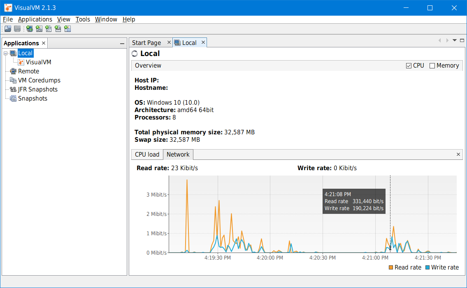Toggle the CPU checkbox in Overview
This screenshot has height=288, width=467.
(x=409, y=66)
